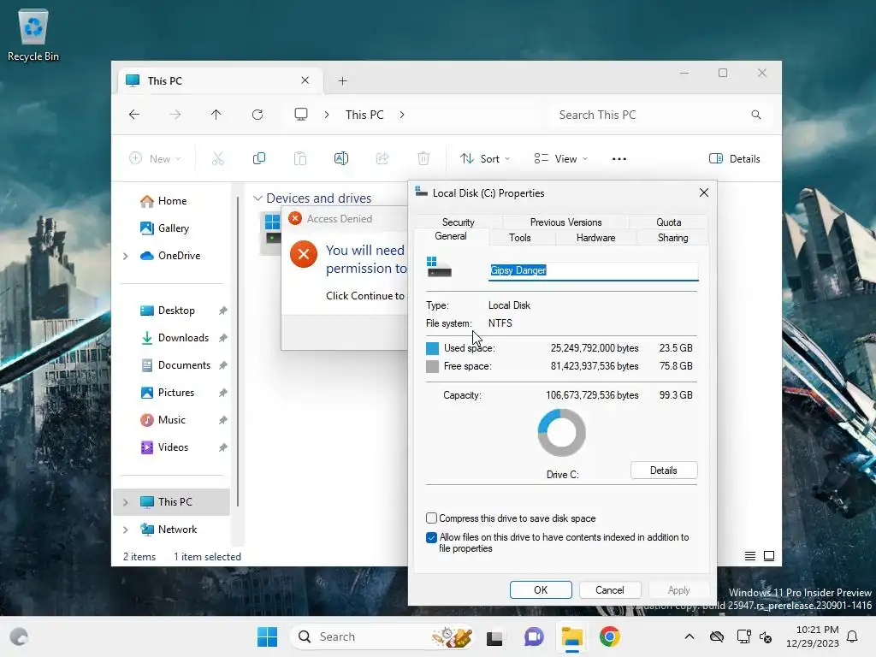876x657 pixels.
Task: Click the forward navigation arrow
Action: pos(175,115)
